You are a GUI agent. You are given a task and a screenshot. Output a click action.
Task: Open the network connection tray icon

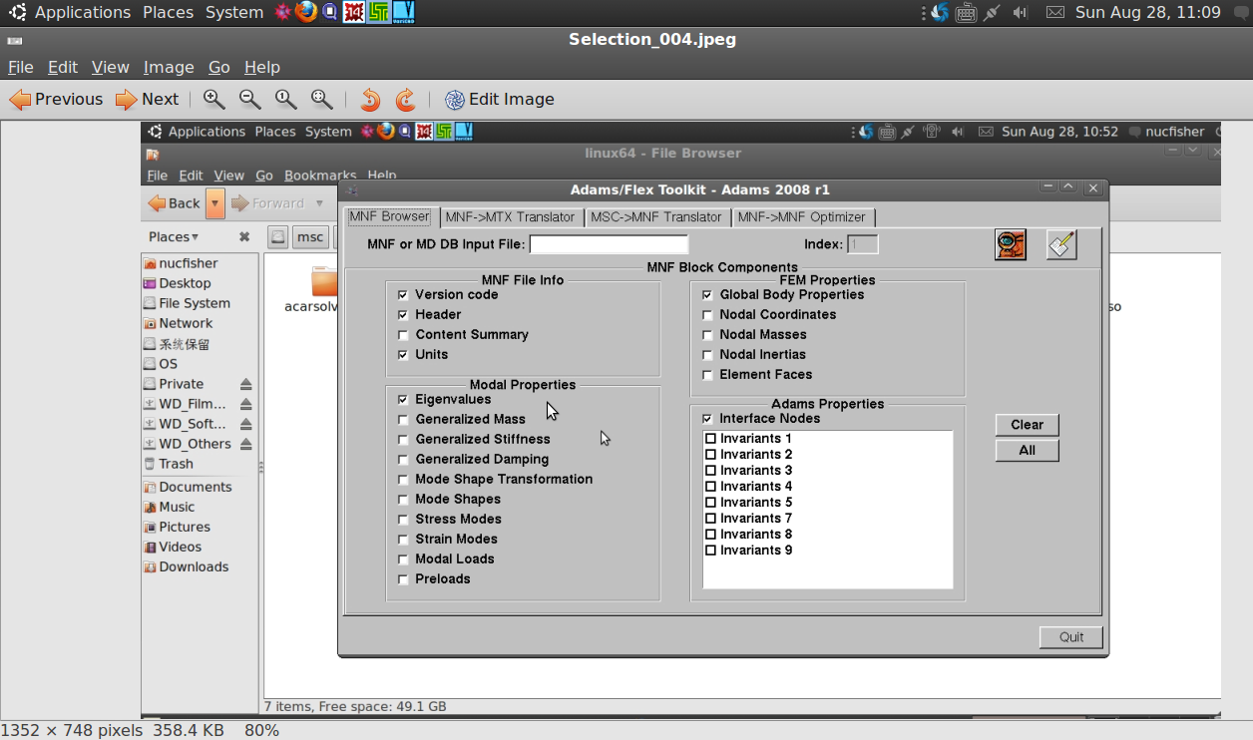pos(992,12)
